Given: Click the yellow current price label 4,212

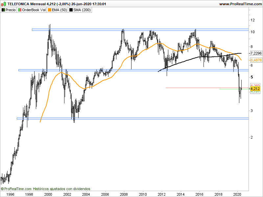Looking at the screenshot, I should (255, 89).
